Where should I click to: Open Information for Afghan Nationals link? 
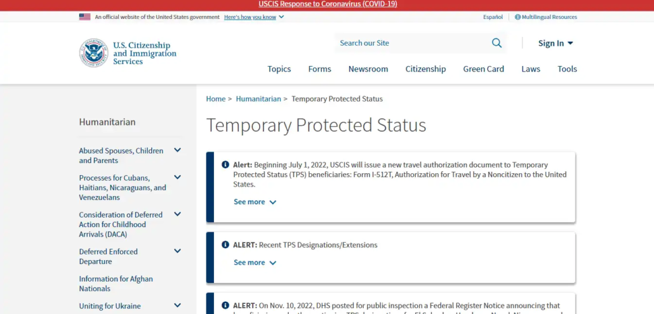coord(116,284)
